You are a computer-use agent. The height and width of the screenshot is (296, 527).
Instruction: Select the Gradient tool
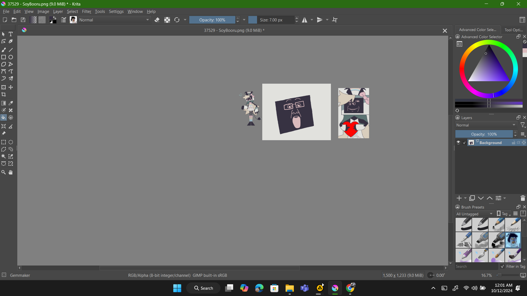[4, 103]
